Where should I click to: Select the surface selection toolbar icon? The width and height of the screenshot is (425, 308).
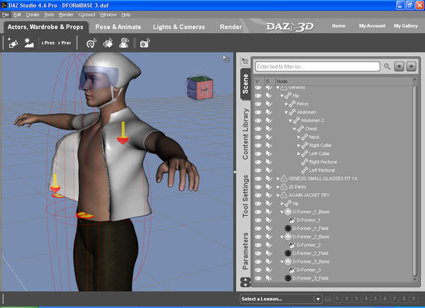click(108, 43)
